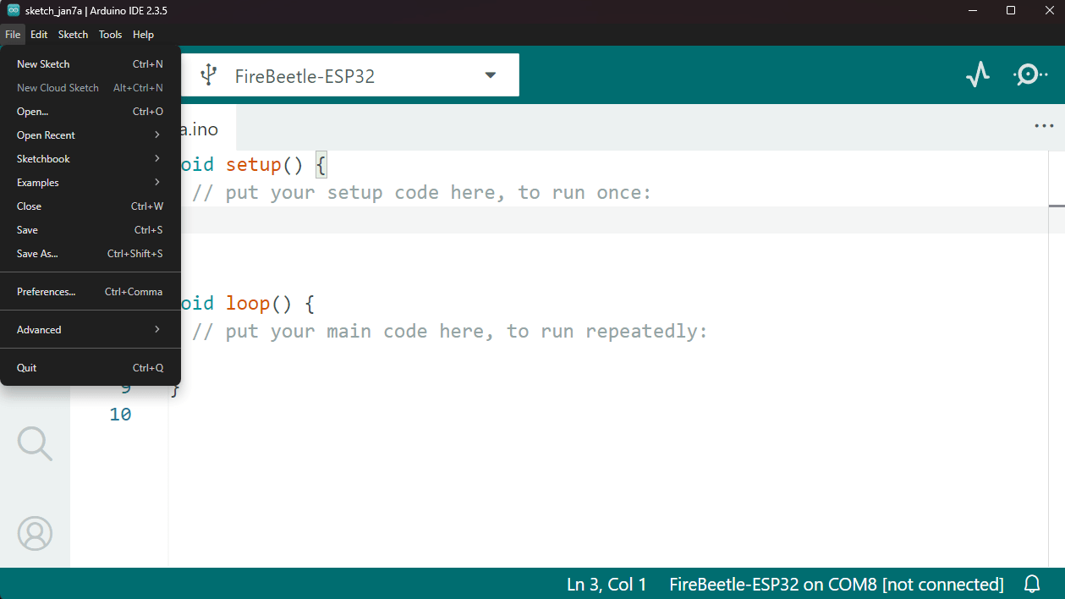Open the Serial Plotter

[978, 75]
